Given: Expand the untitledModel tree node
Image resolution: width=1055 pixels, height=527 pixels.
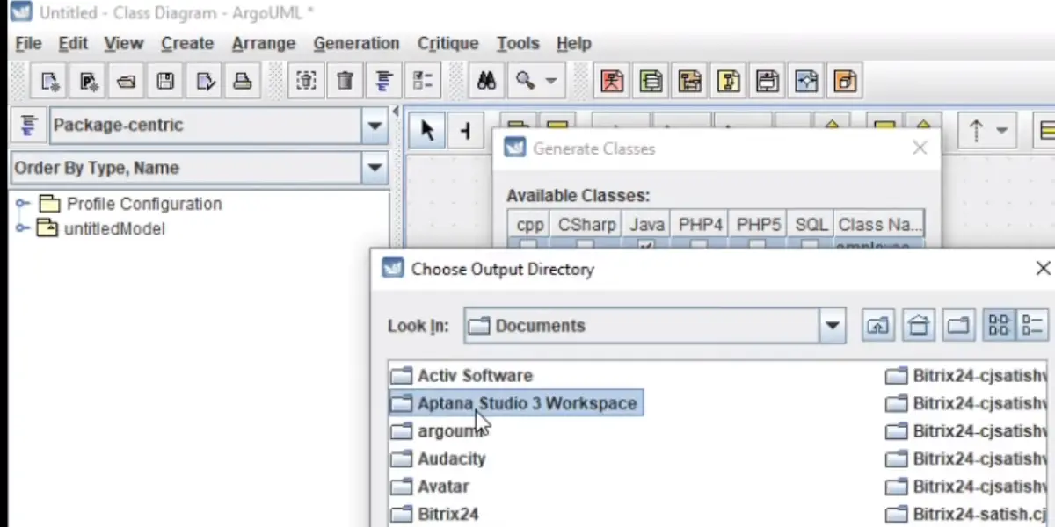Looking at the screenshot, I should click(23, 229).
